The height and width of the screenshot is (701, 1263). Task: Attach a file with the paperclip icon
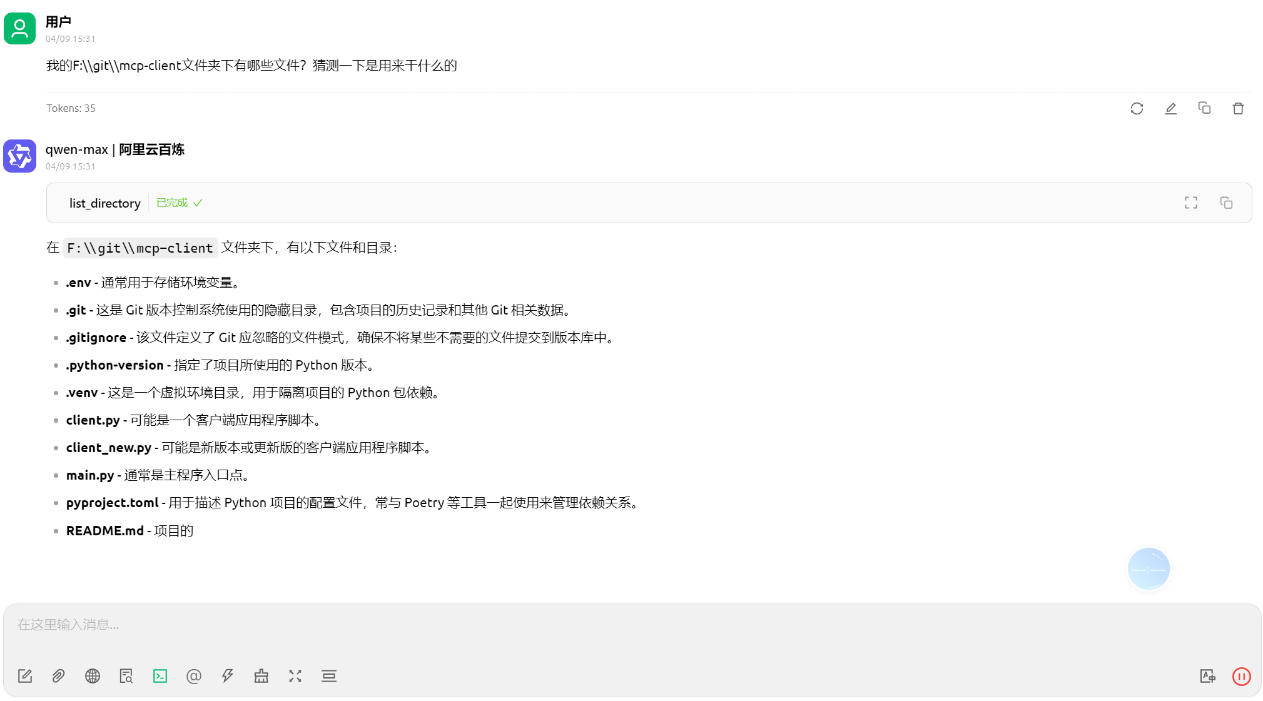click(x=58, y=676)
